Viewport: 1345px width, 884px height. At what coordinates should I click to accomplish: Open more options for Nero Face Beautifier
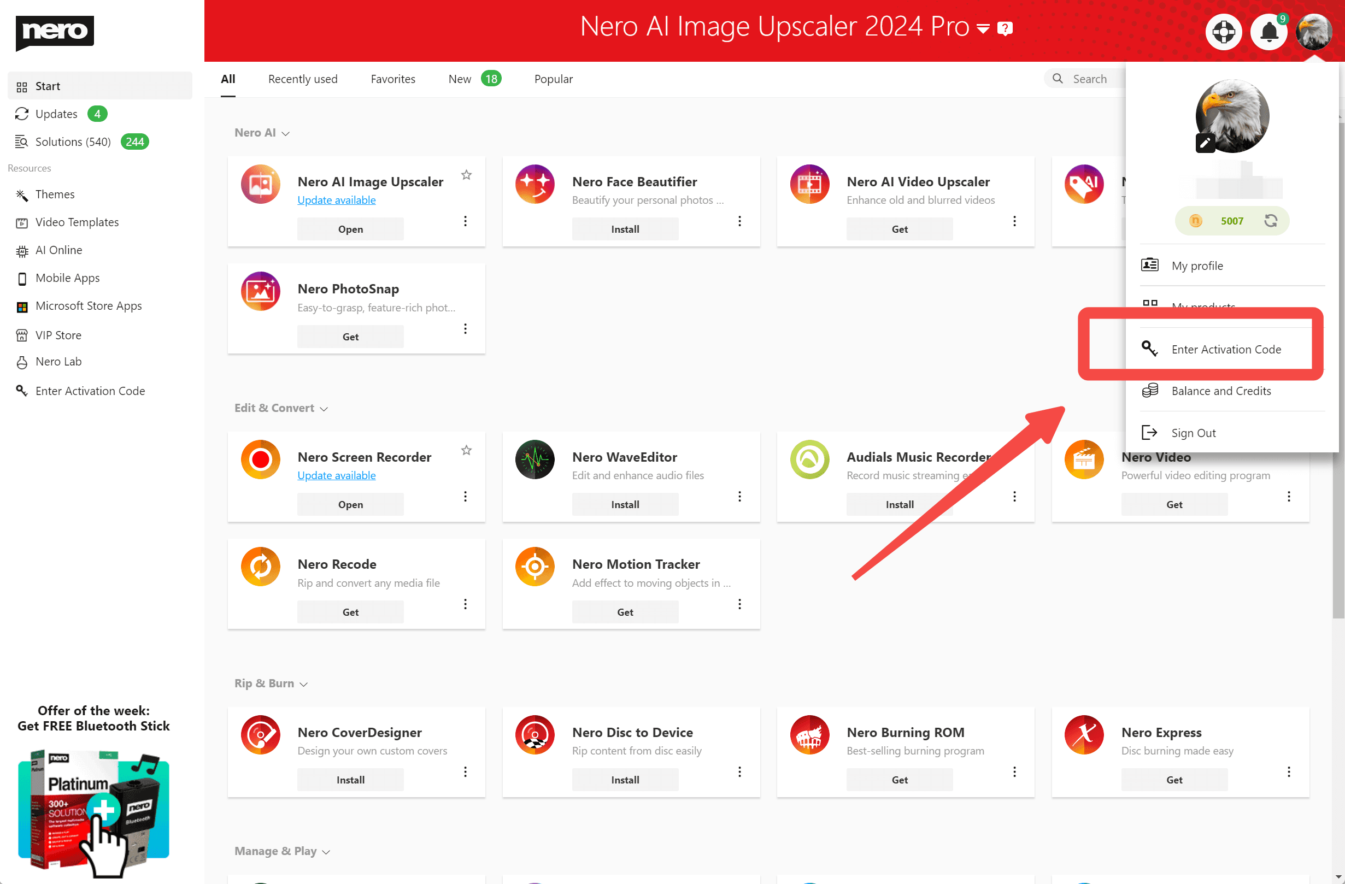point(739,221)
